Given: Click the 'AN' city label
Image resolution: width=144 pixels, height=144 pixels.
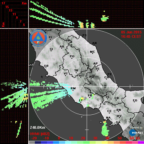Looking at the screenshot, I should pyautogui.click(x=94, y=43).
